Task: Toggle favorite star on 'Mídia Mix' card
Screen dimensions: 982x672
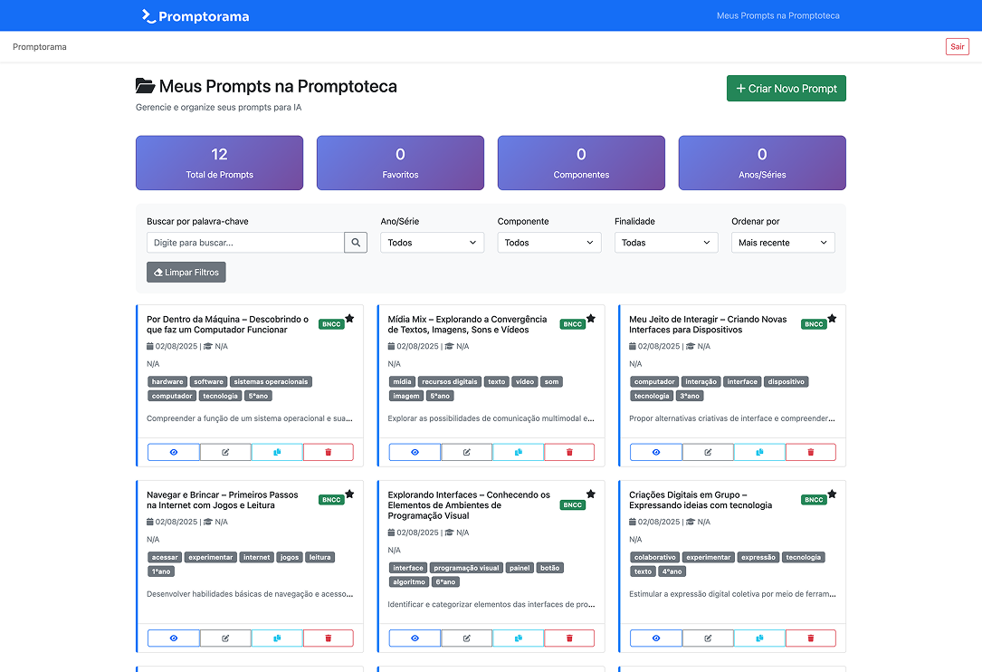Action: point(591,319)
